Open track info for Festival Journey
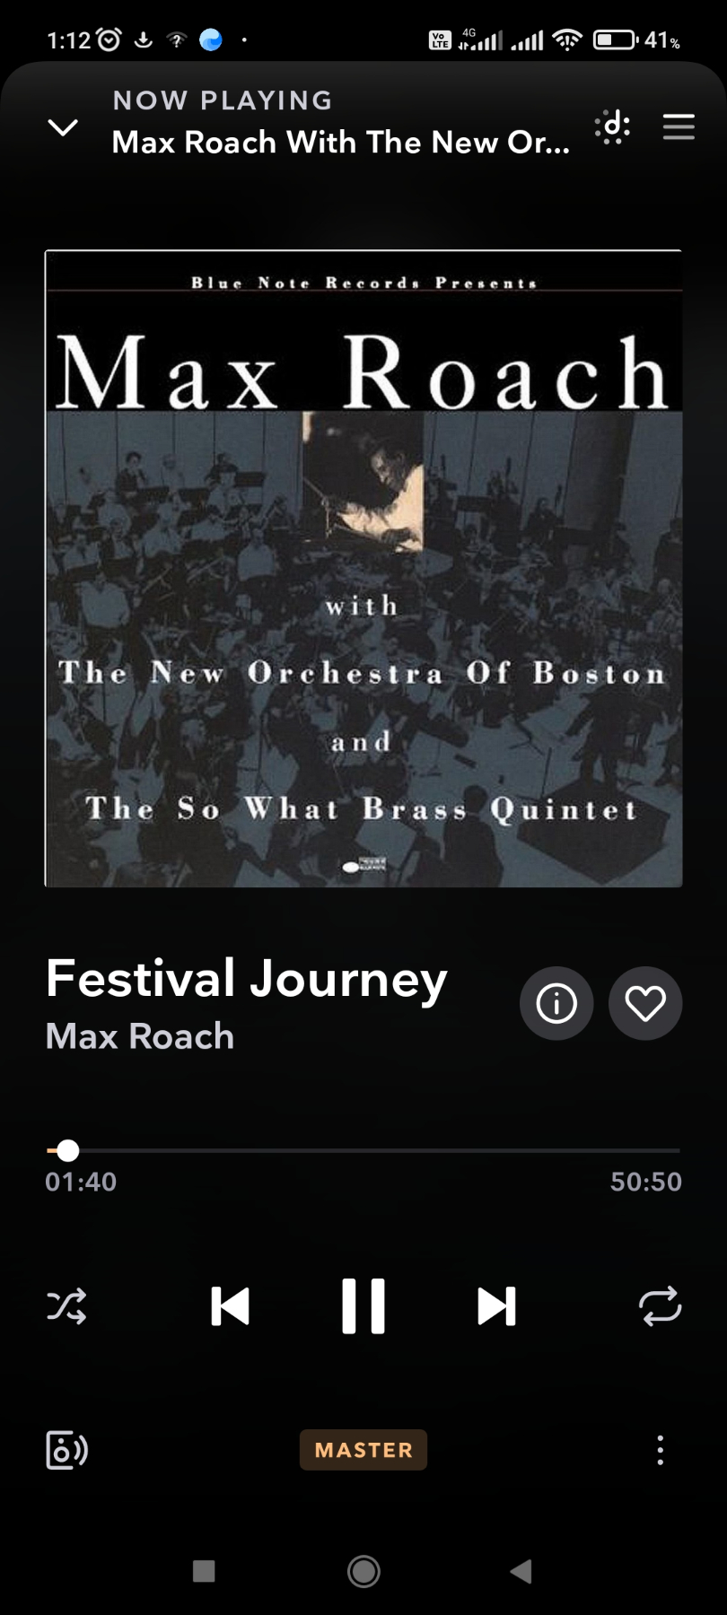 click(556, 1003)
